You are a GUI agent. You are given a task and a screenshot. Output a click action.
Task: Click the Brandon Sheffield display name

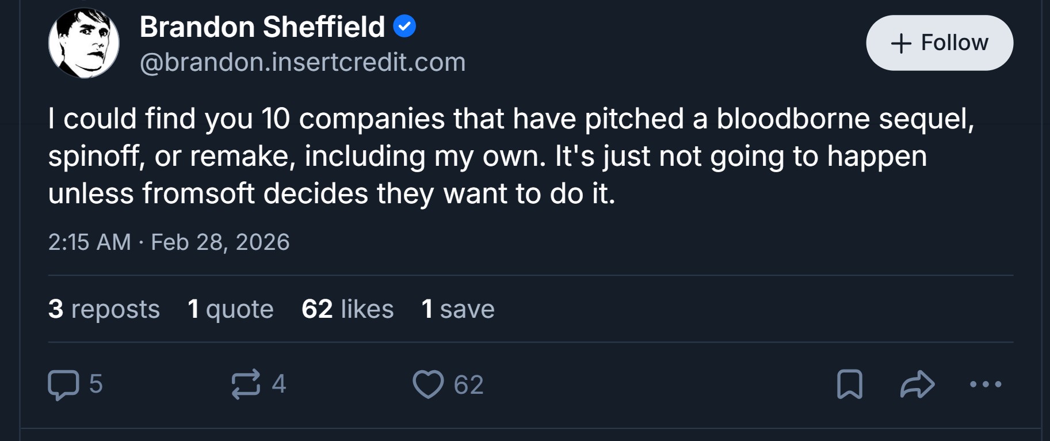262,27
